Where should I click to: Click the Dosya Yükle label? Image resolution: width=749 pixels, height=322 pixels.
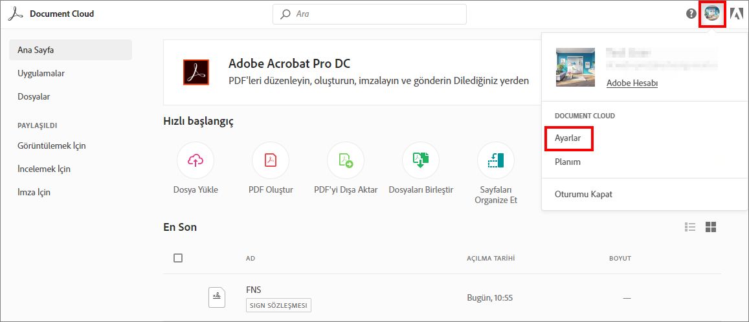pyautogui.click(x=196, y=190)
